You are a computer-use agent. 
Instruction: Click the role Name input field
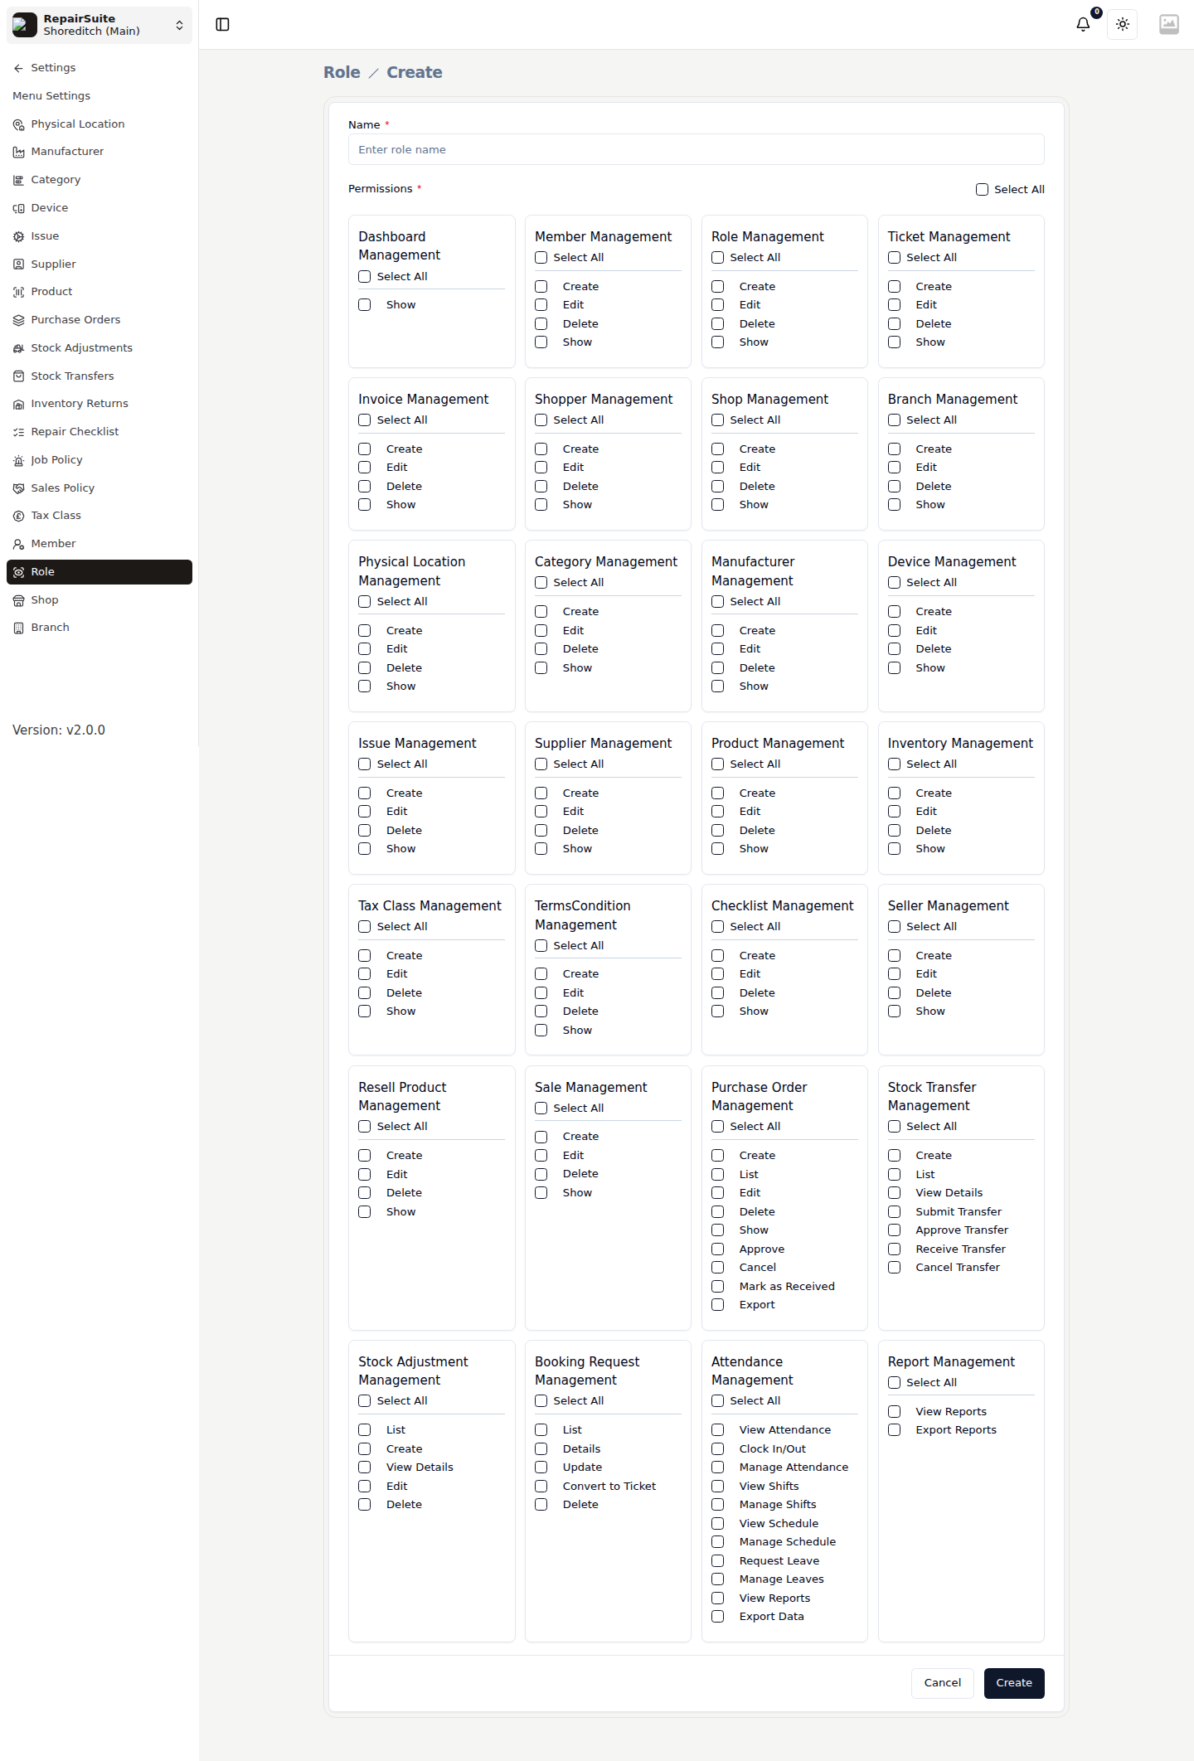696,150
